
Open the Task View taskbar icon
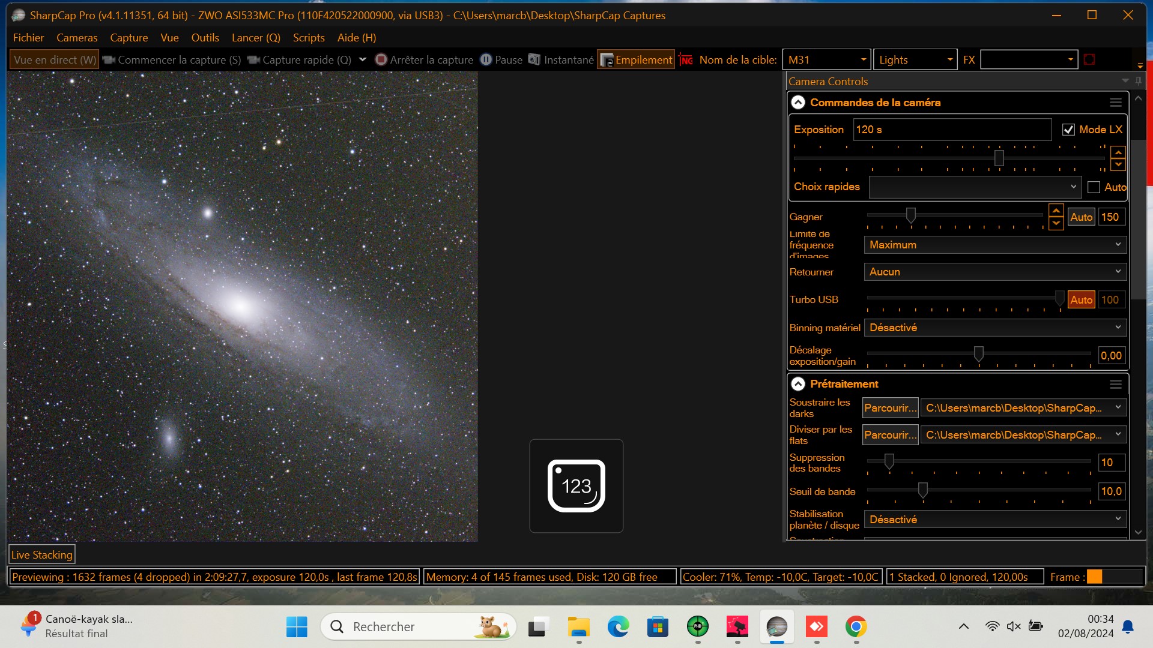click(539, 627)
